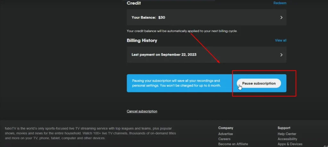
Task: Click the Credit section heading
Action: 134,3
